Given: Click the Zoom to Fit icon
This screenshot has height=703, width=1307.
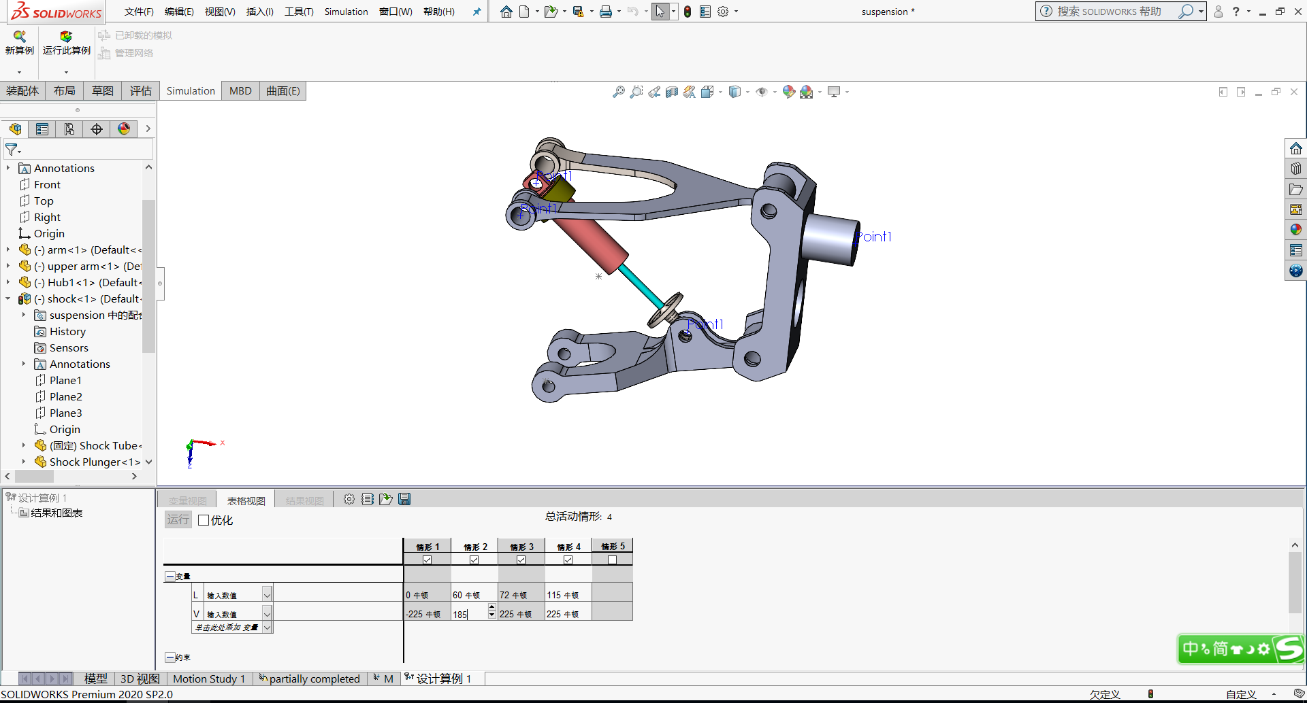Looking at the screenshot, I should 618,92.
